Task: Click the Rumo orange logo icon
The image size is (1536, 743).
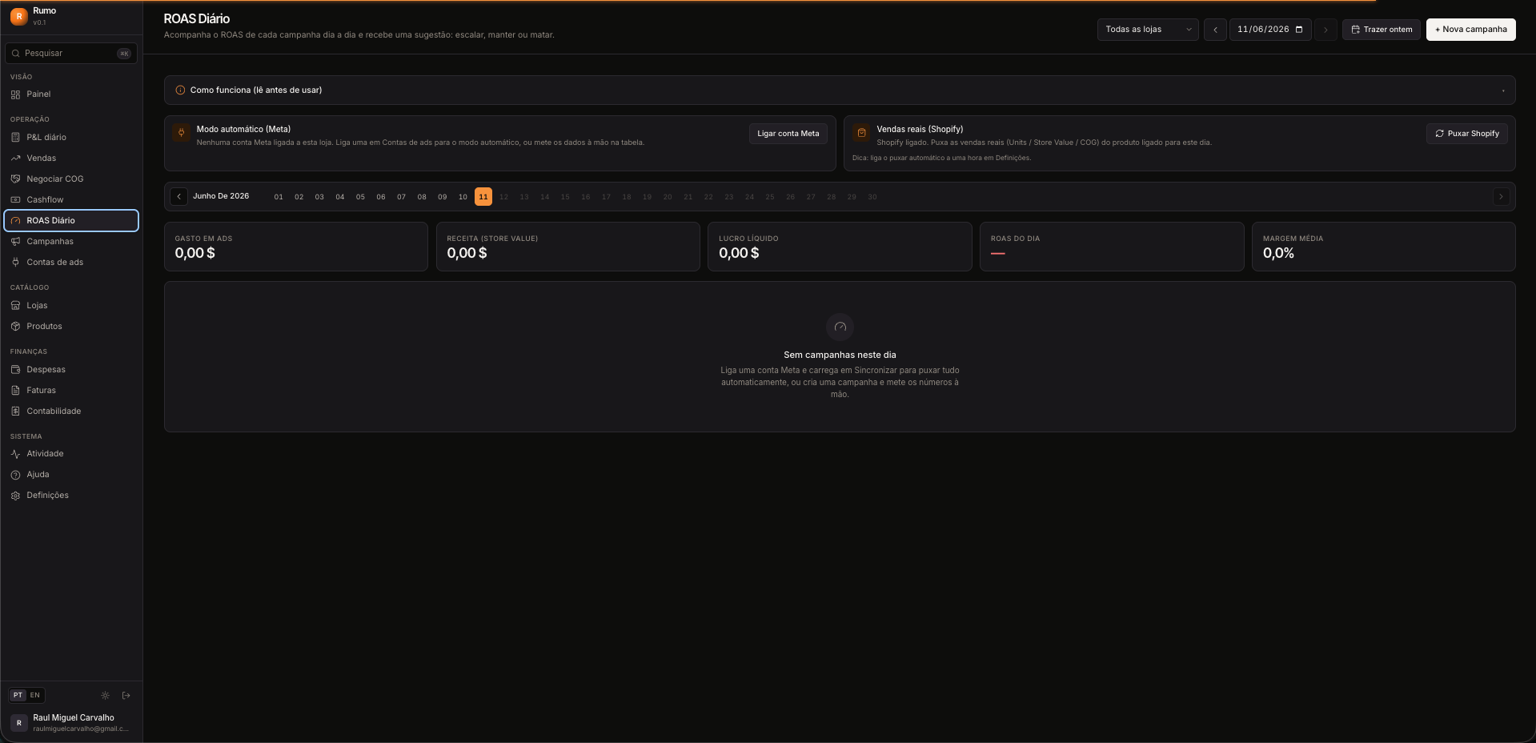Action: point(18,16)
